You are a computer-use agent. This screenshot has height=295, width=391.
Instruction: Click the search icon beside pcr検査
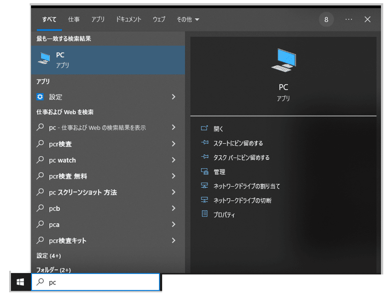pos(40,143)
